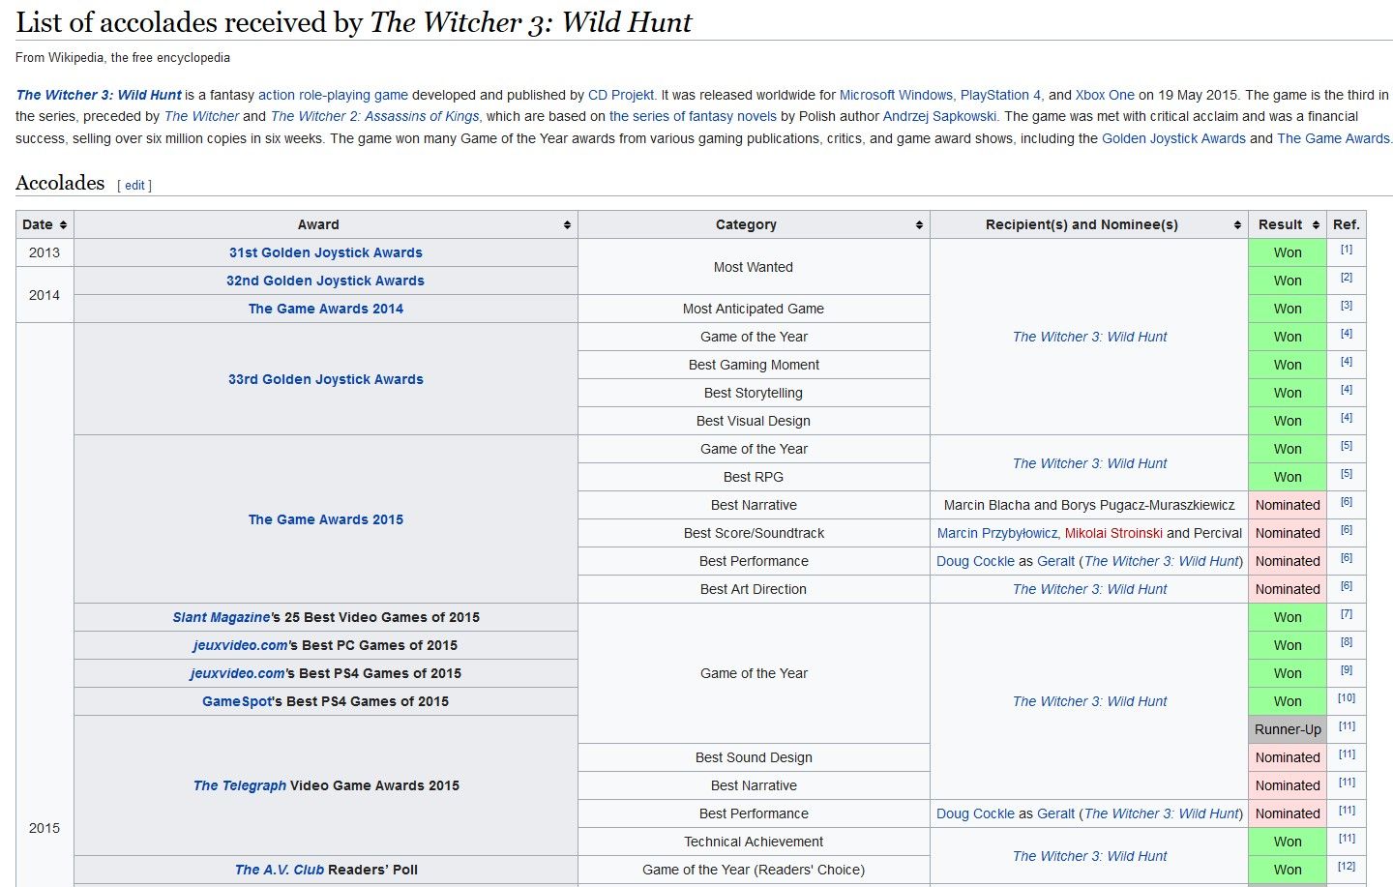
Task: Go to the 32nd Golden Joystick Awards
Action: [326, 281]
